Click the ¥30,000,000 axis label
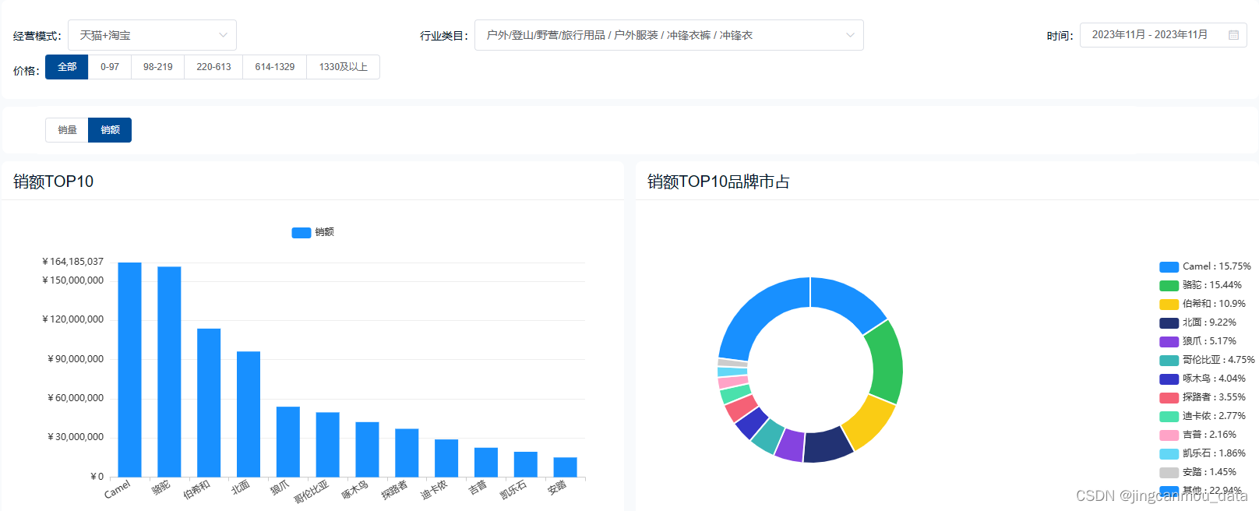The image size is (1259, 511). tap(76, 437)
